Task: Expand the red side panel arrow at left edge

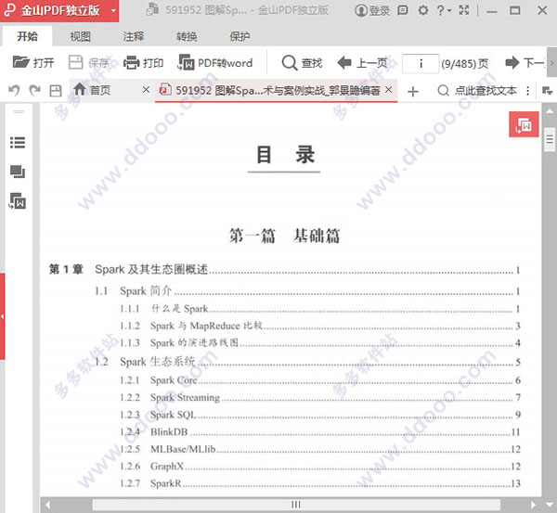Action: point(2,316)
